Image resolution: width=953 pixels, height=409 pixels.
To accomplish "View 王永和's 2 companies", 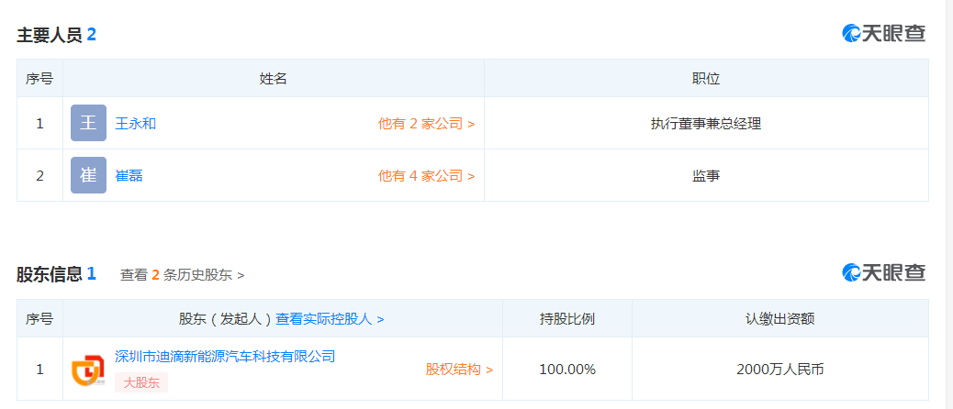I will coord(426,124).
